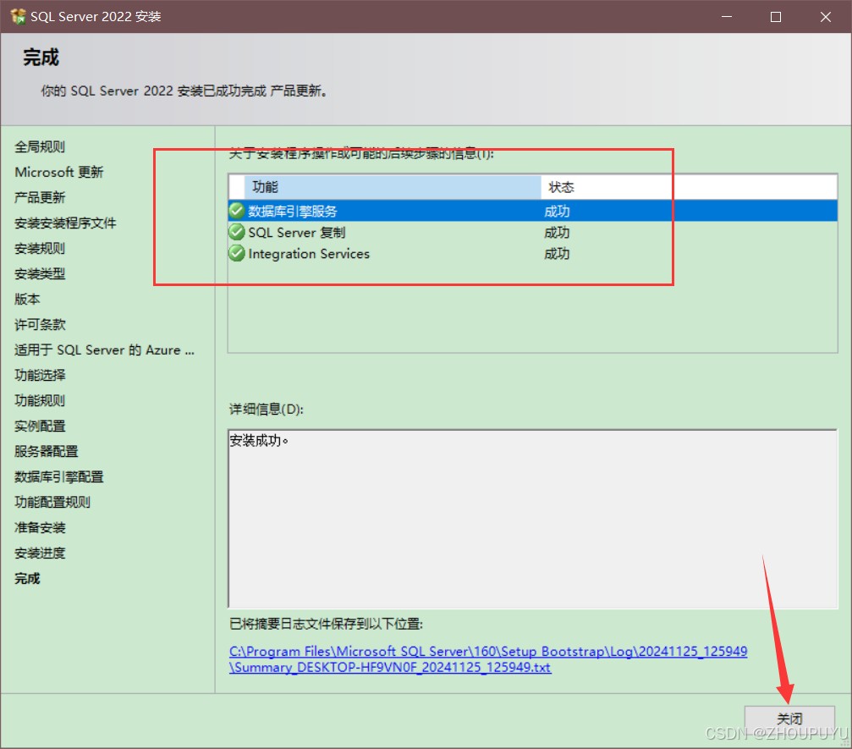Image resolution: width=852 pixels, height=749 pixels.
Task: Open the Summary log file link
Action: (x=487, y=659)
